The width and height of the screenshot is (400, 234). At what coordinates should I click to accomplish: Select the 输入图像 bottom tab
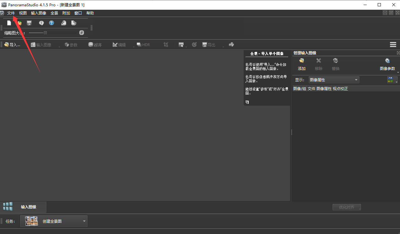pyautogui.click(x=28, y=207)
